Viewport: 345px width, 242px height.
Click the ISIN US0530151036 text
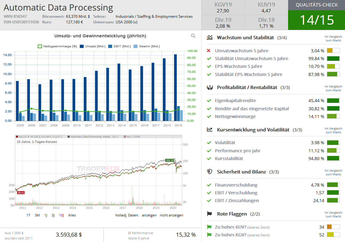[21, 22]
